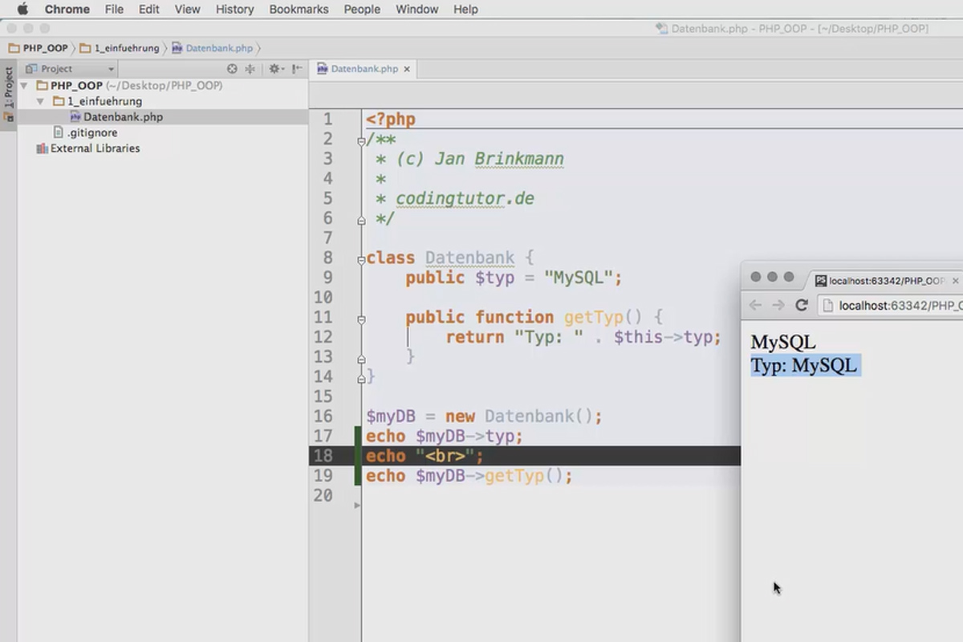Viewport: 963px width, 642px height.
Task: Click the browser window's red close button
Action: pos(755,277)
